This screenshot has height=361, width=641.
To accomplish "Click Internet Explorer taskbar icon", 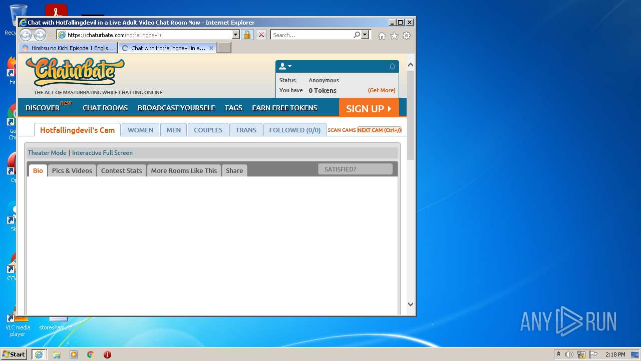I will point(39,354).
